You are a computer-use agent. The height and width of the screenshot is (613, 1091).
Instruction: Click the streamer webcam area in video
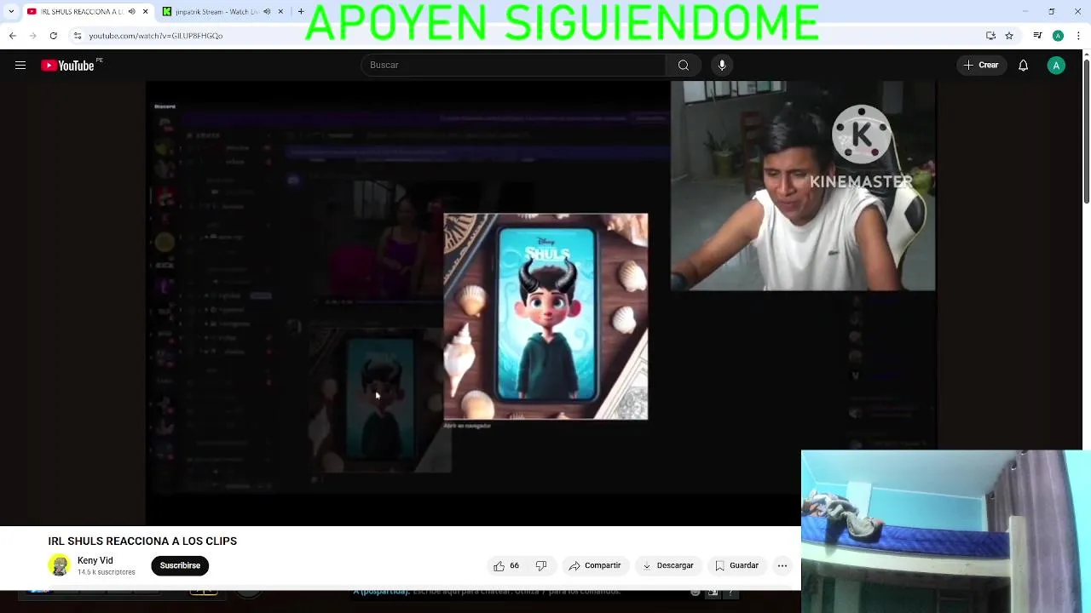pyautogui.click(x=803, y=186)
